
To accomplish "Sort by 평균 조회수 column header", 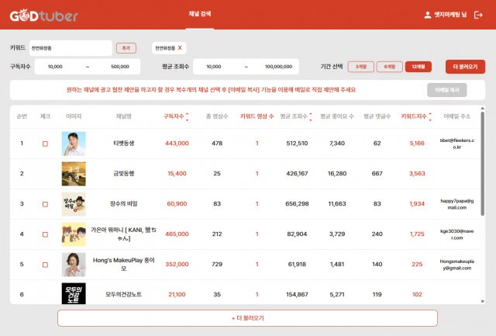I will click(297, 116).
